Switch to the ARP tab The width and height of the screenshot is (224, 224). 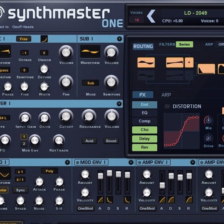click(x=166, y=95)
